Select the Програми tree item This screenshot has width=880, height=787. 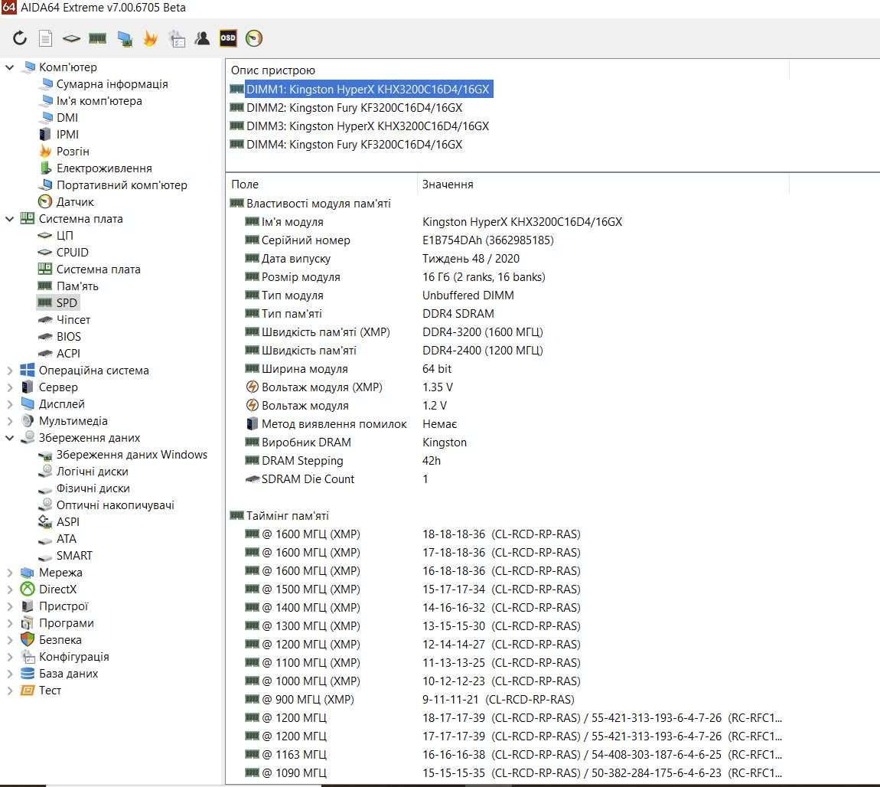tap(67, 623)
